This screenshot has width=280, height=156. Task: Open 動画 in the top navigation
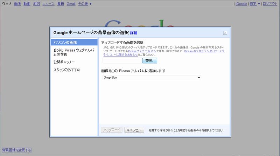click(x=27, y=4)
